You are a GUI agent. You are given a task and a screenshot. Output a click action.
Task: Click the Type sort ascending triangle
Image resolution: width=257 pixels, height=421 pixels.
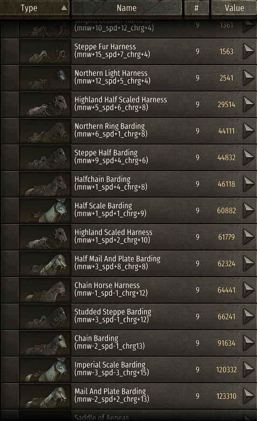pos(64,8)
